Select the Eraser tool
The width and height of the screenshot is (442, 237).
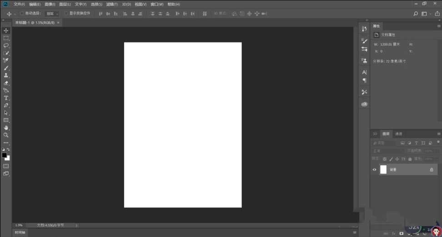[6, 83]
